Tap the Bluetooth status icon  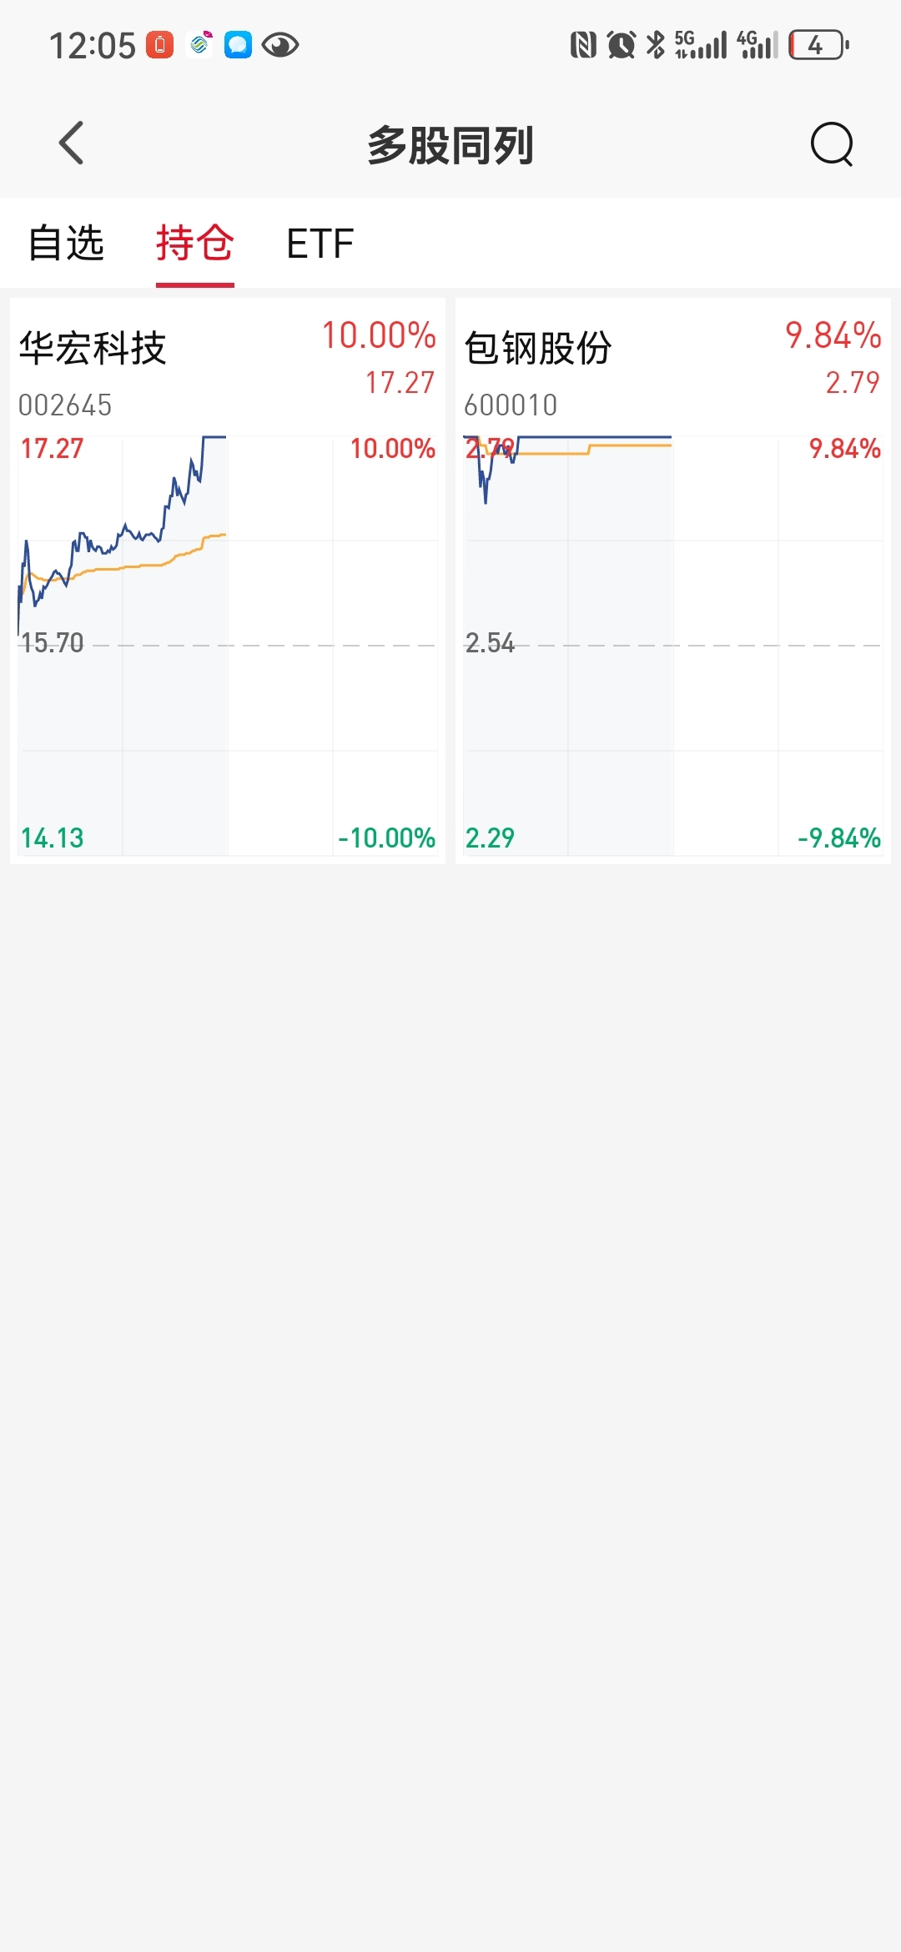tap(657, 45)
